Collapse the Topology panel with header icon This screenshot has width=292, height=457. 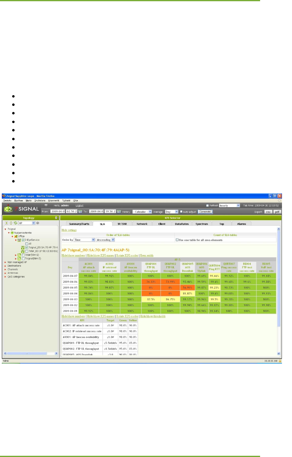pyautogui.click(x=56, y=218)
